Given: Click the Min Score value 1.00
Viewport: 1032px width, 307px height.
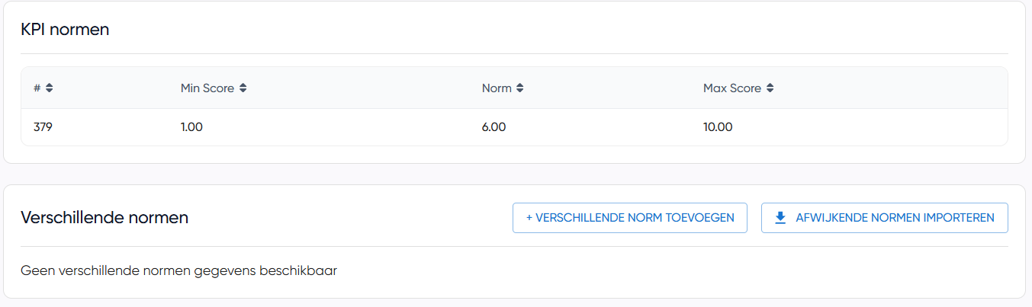Looking at the screenshot, I should (x=191, y=127).
